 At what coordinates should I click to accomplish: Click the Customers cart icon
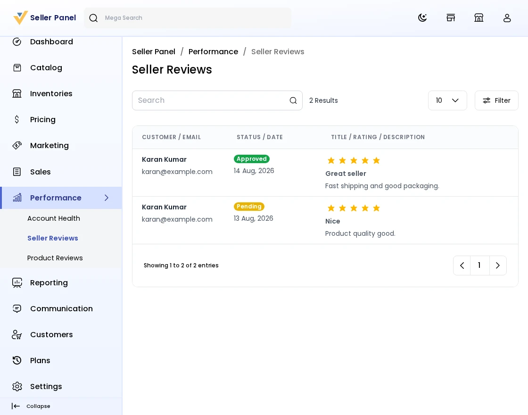click(17, 334)
